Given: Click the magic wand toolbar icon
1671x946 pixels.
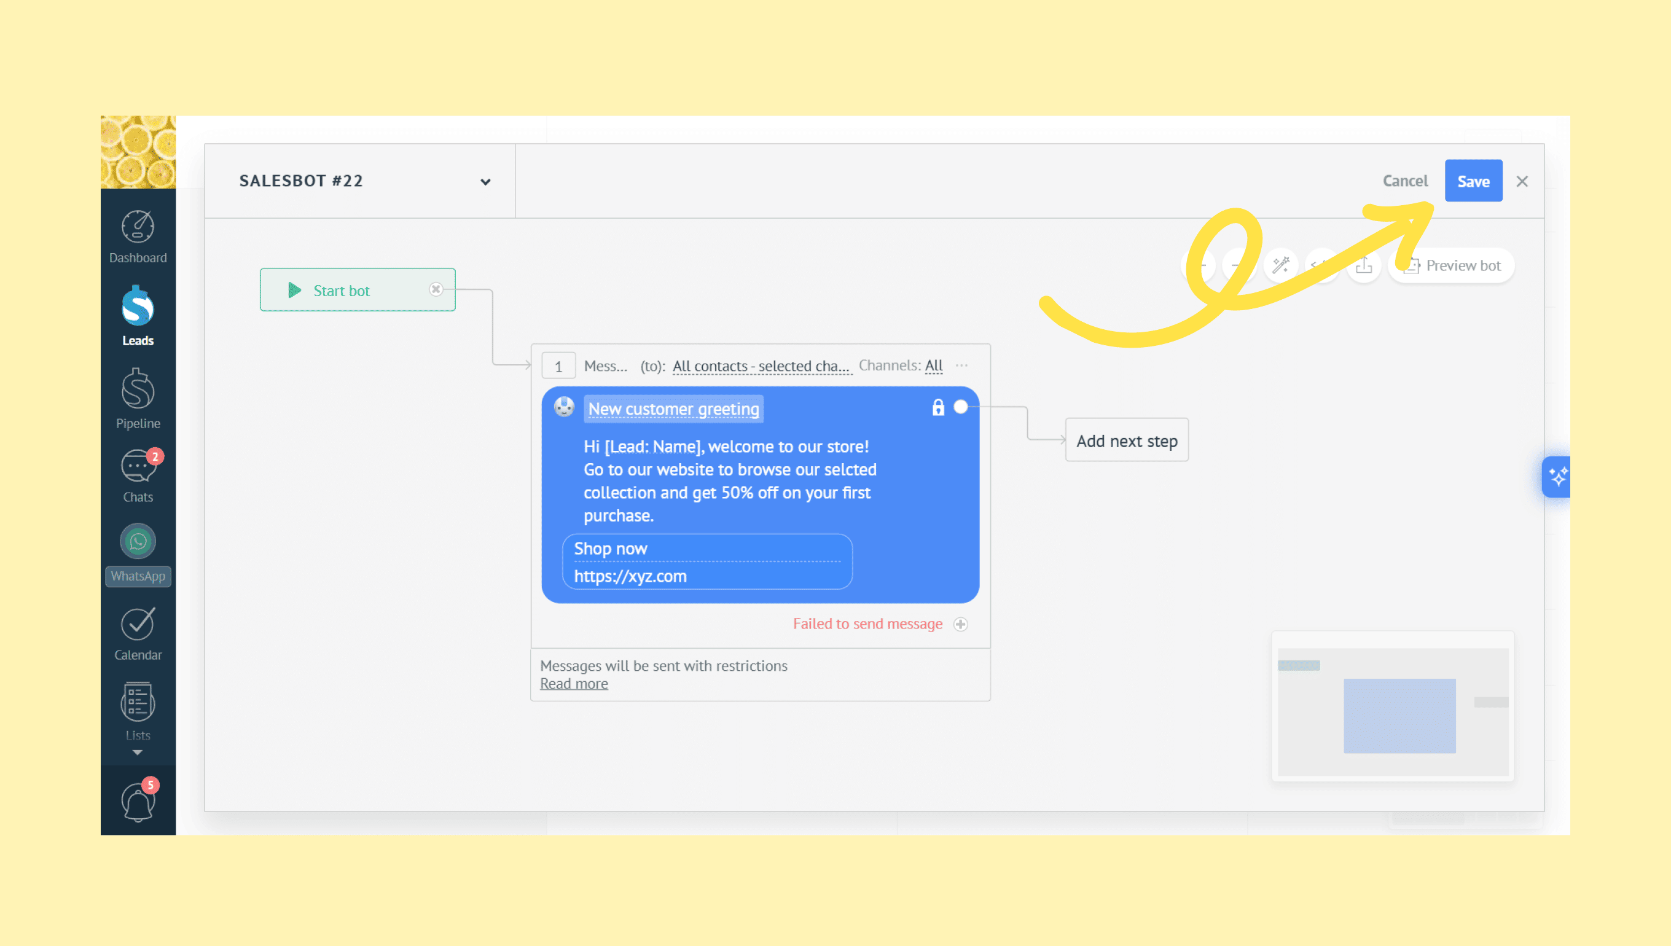Looking at the screenshot, I should coord(1280,265).
